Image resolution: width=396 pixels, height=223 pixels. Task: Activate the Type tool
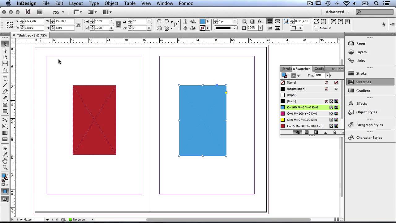5,79
